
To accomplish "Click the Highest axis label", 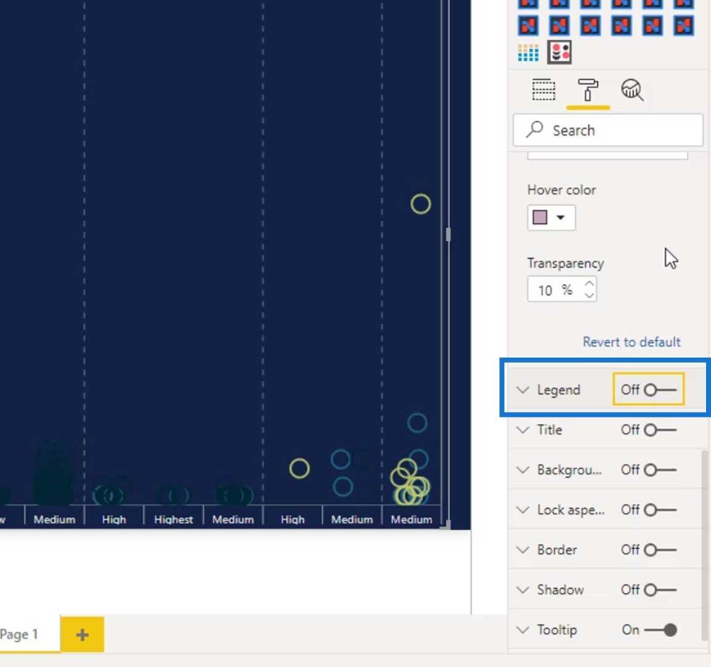I will (173, 519).
